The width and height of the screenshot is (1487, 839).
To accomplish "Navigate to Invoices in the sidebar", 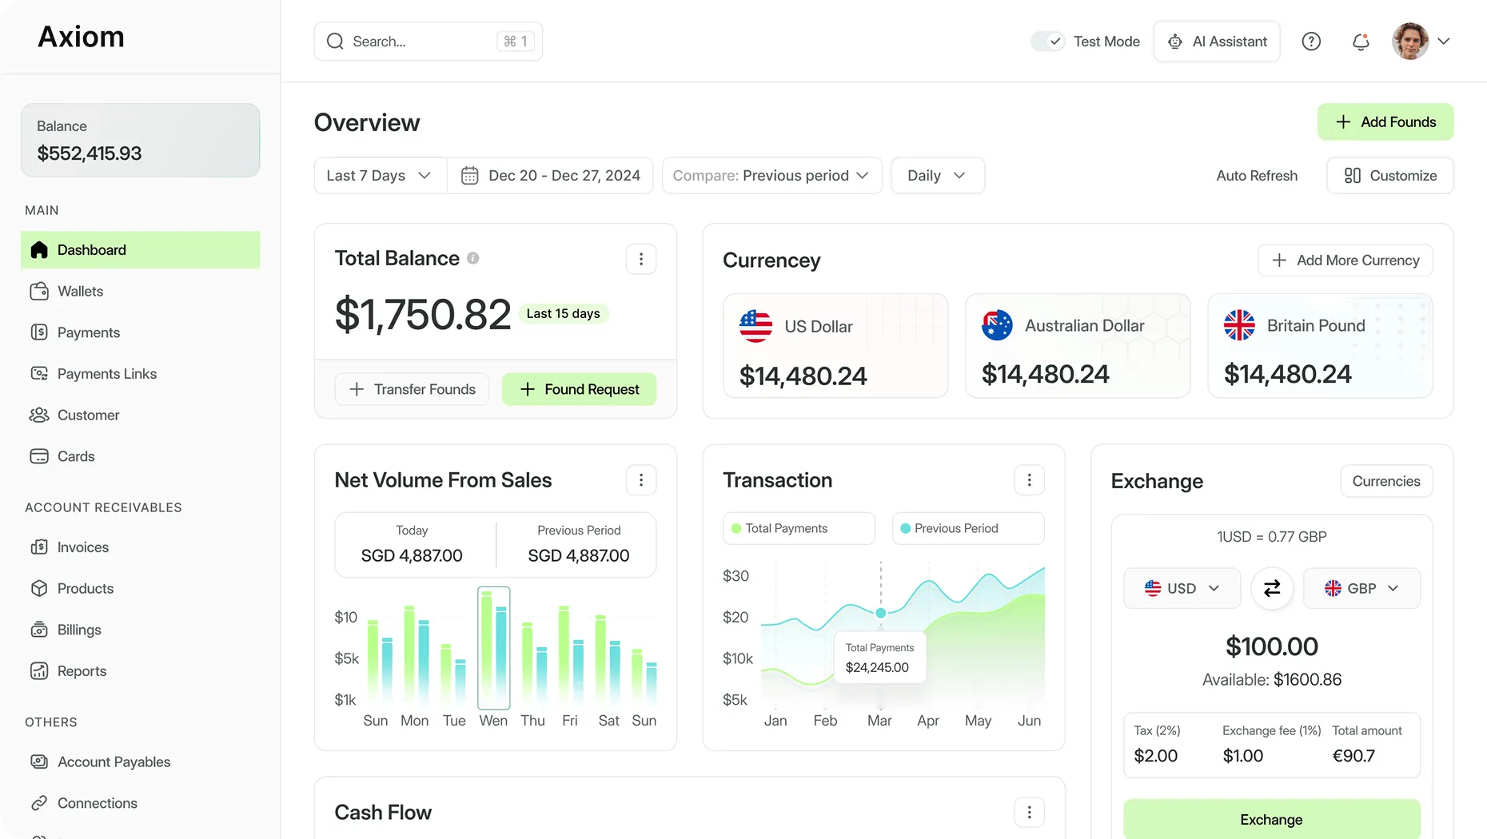I will 82,547.
